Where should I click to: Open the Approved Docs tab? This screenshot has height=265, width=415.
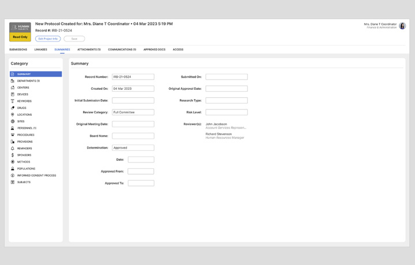pos(154,50)
